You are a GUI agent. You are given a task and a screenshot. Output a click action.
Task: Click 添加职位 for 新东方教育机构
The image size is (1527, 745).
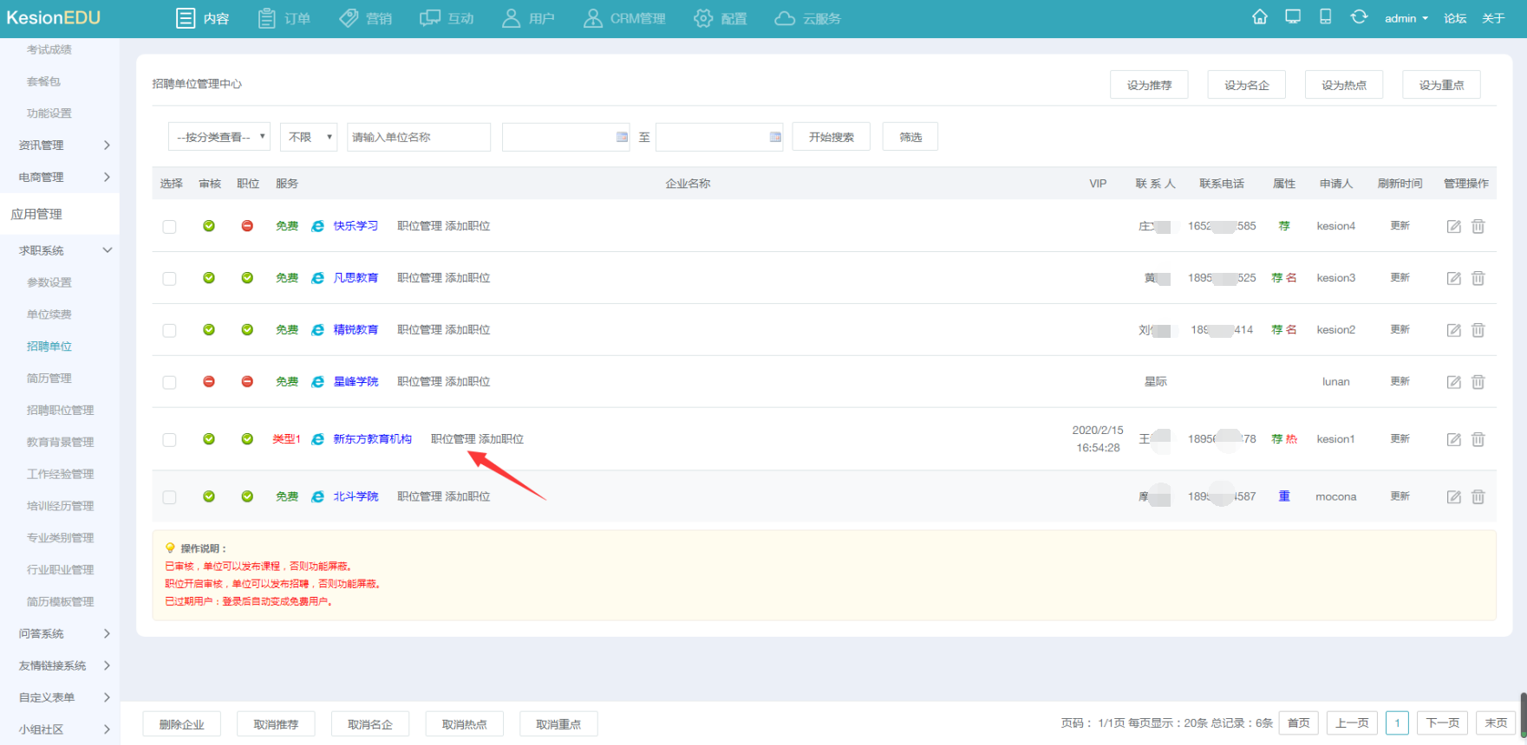pos(501,439)
